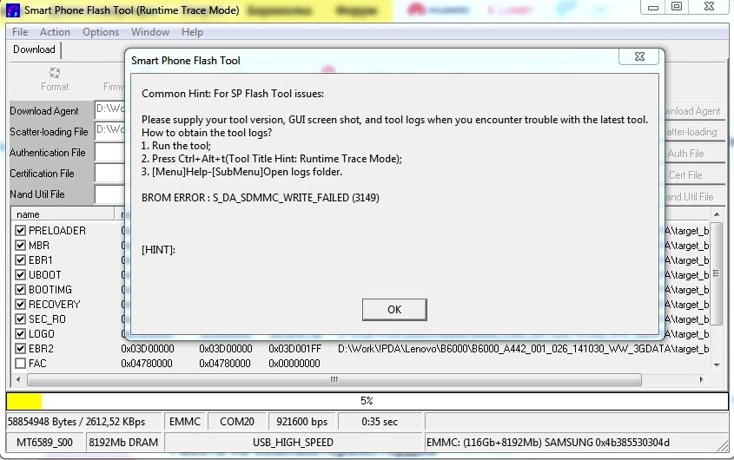Click the horizontal scrollbar thumb in partition list
Screen dimensions: 734x460
click(x=334, y=379)
